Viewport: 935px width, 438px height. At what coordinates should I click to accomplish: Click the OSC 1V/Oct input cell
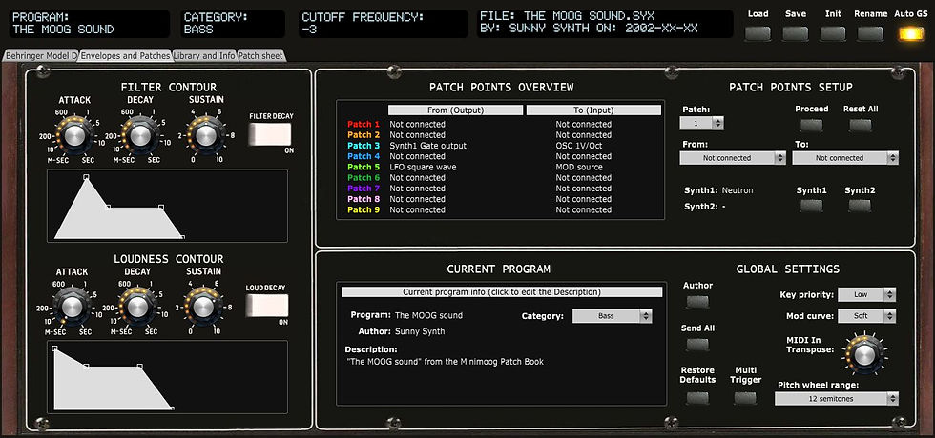click(x=579, y=146)
